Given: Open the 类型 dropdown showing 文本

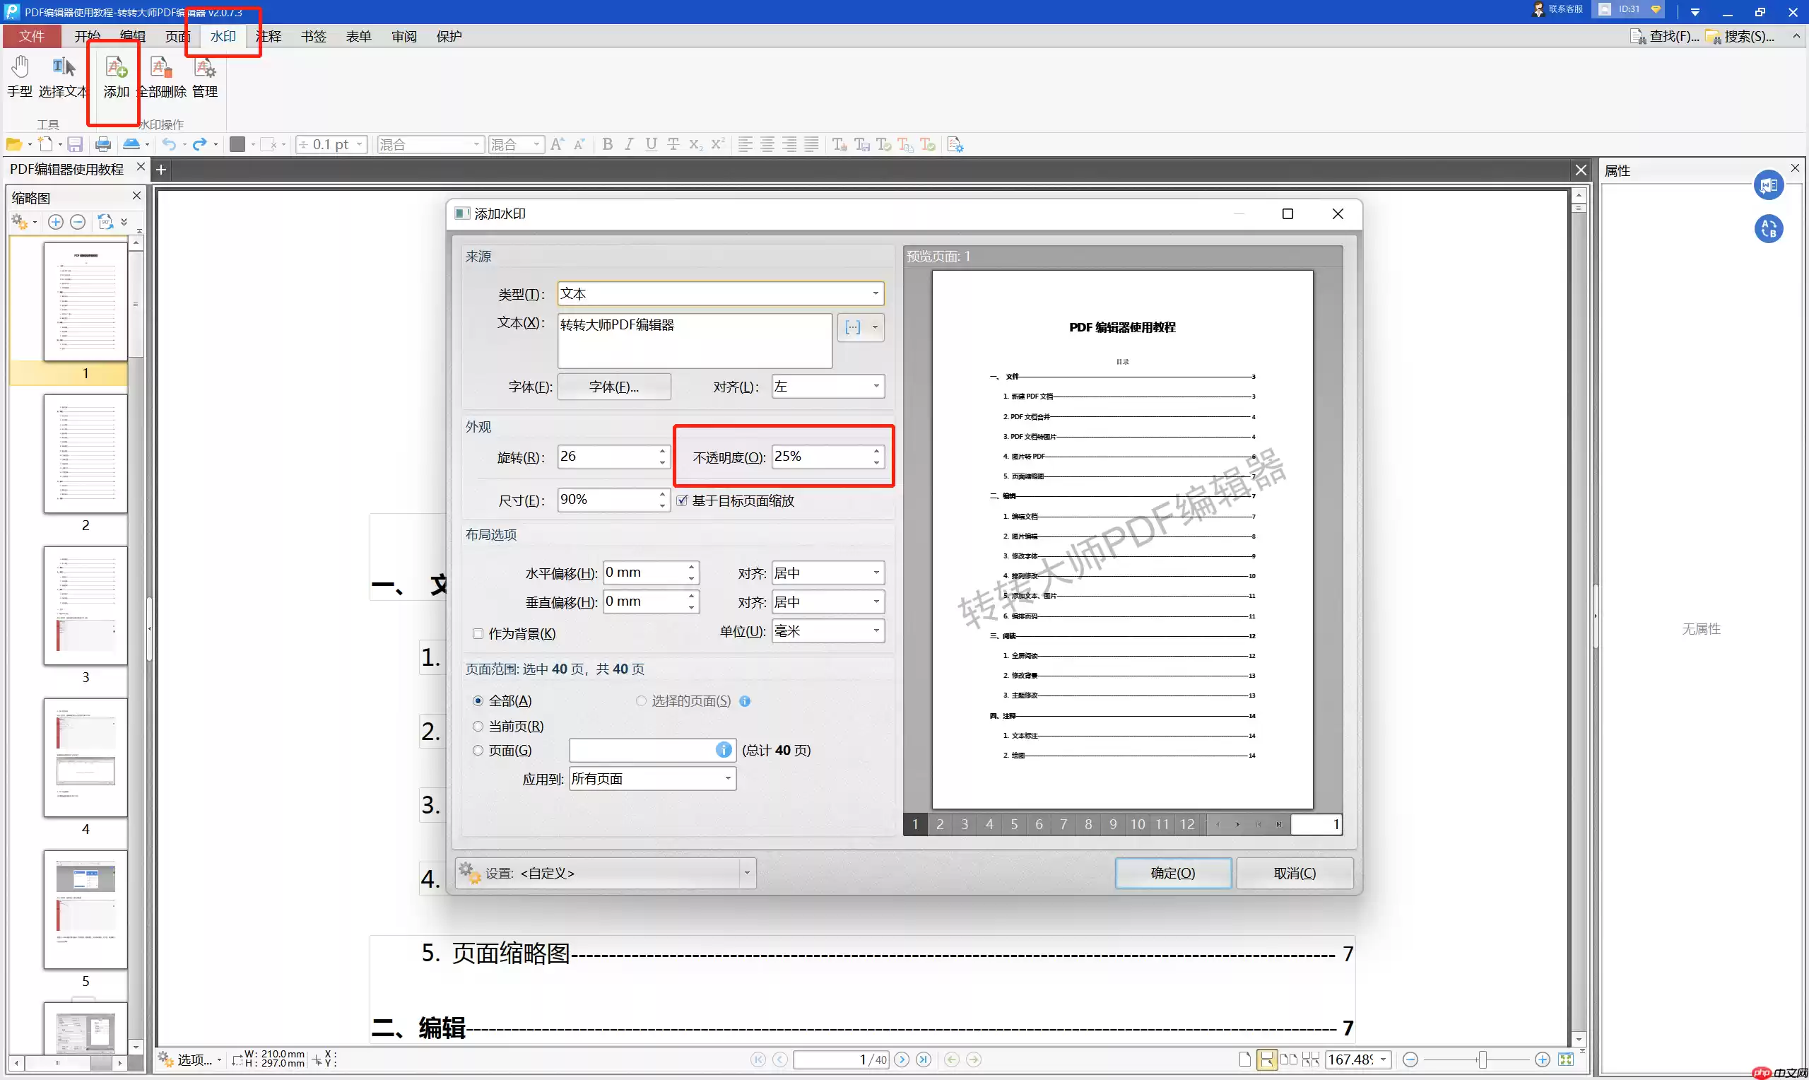Looking at the screenshot, I should (721, 293).
